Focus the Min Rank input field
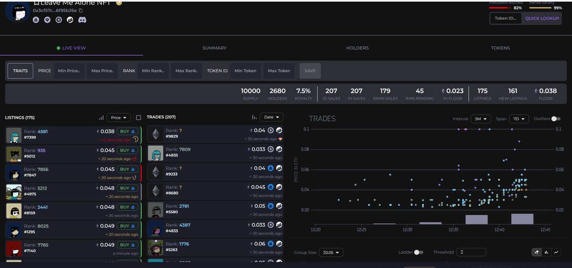The height and width of the screenshot is (268, 572). click(x=153, y=71)
